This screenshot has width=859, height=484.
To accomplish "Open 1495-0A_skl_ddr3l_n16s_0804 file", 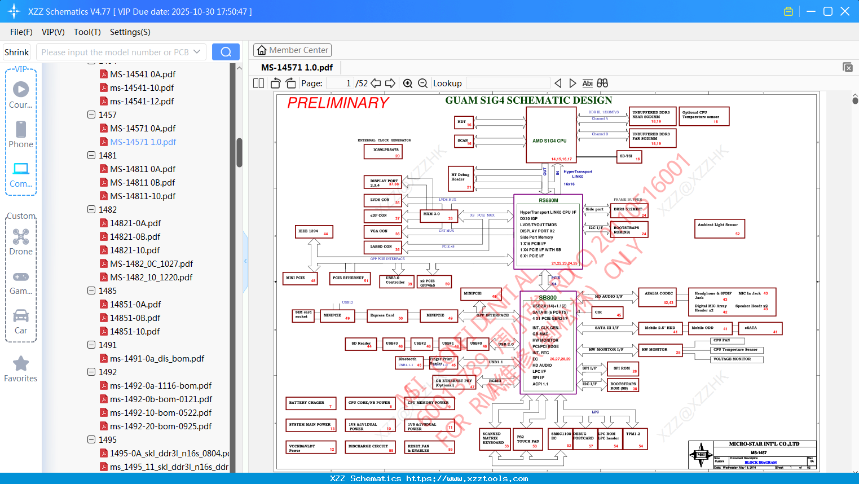I will point(169,453).
